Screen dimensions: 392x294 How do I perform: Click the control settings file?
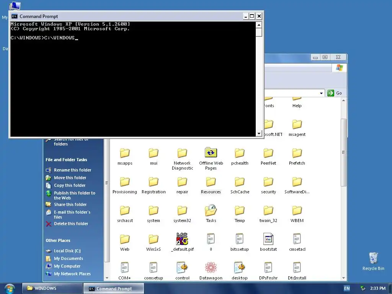pyautogui.click(x=182, y=271)
